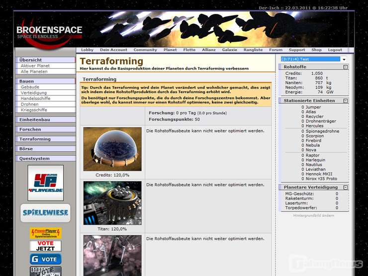Click the Titan: 120,0% label
This screenshot has width=368, height=276.
[x=112, y=229]
